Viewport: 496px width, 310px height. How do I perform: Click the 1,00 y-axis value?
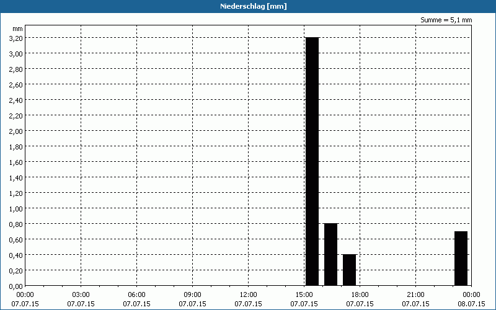click(16, 208)
